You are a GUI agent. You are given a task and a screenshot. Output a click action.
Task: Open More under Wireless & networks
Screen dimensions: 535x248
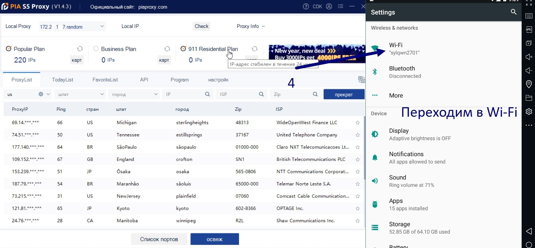443,95
